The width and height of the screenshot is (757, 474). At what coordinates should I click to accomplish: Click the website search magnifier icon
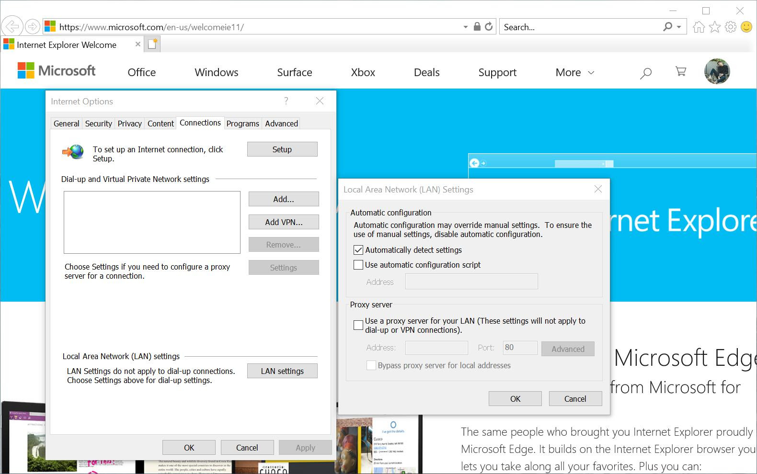[646, 73]
